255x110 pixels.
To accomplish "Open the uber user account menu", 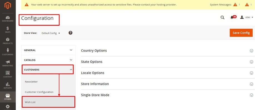I will click(x=247, y=17).
